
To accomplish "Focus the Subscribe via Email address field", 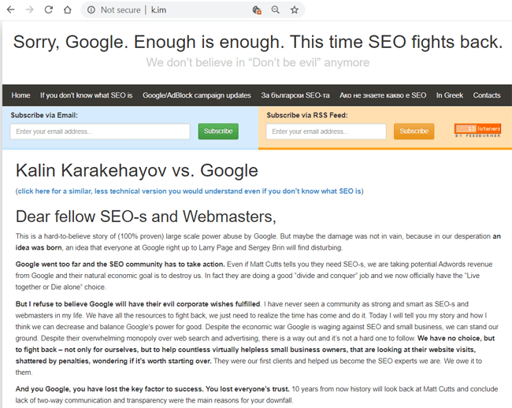I will [100, 132].
